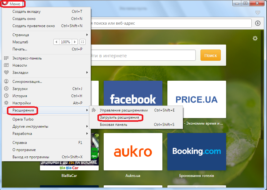Click the Speed Dial customize gear icon
This screenshot has width=267, height=190.
pos(255,38)
